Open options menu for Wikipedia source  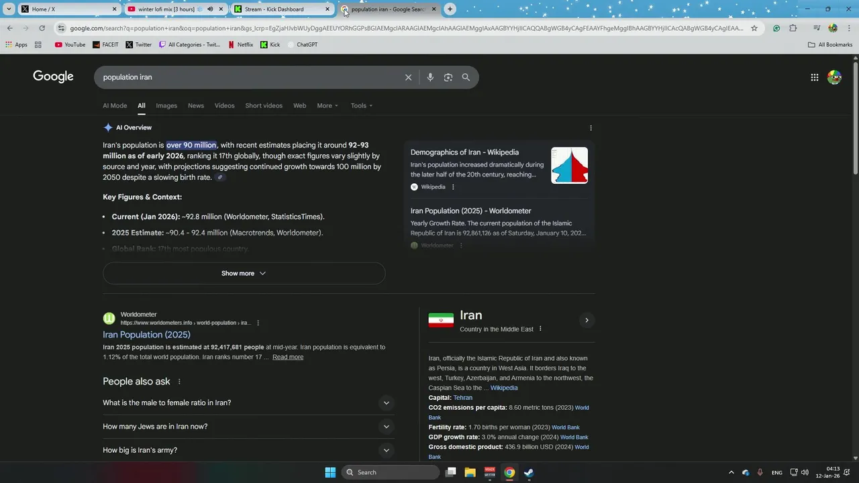tap(453, 187)
